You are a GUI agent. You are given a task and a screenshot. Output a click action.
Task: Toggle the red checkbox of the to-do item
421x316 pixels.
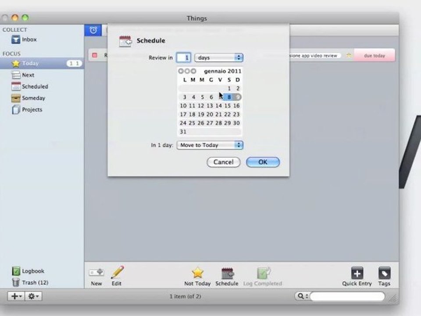click(x=95, y=55)
